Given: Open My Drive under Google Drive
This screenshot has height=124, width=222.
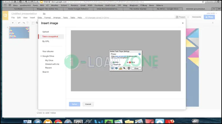Looking at the screenshot, I should point(49,60).
